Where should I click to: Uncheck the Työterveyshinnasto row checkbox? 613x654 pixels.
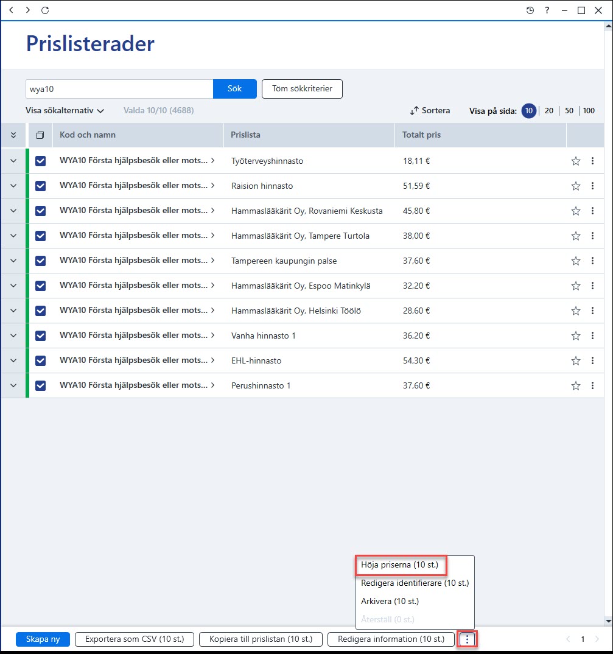[x=40, y=161]
